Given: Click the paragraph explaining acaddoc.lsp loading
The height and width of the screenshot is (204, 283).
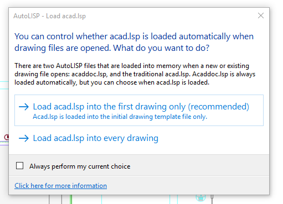Looking at the screenshot, I should pyautogui.click(x=135, y=74).
